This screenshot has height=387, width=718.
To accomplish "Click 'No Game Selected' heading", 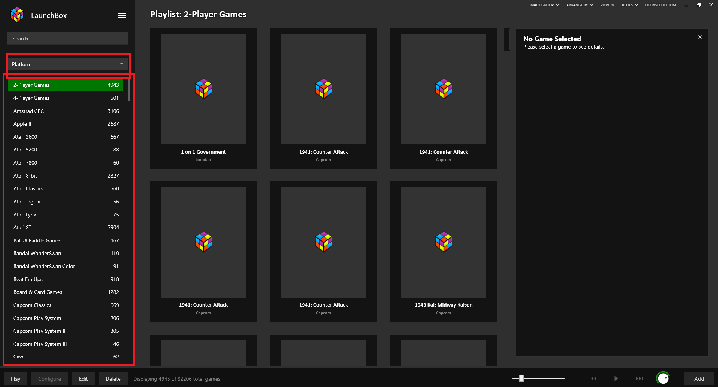I will pos(552,39).
